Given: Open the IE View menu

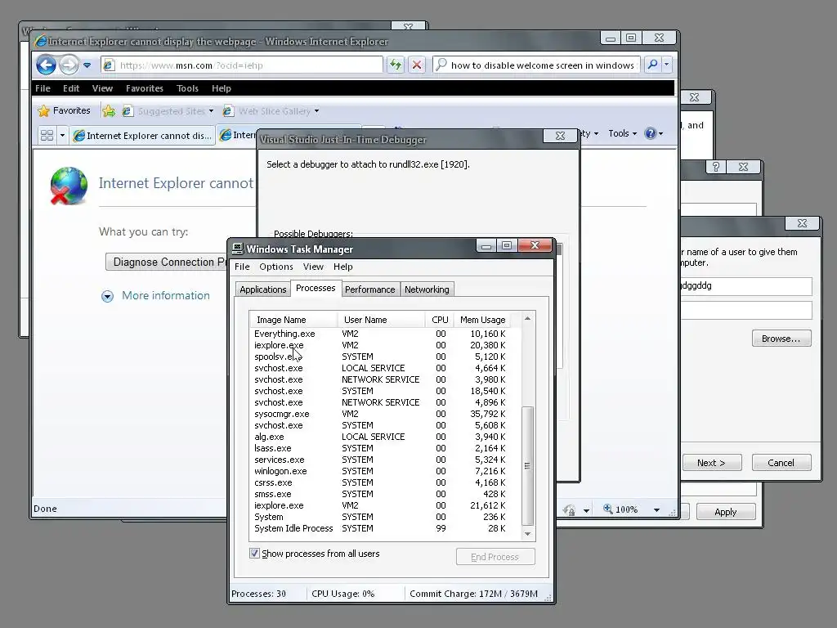Looking at the screenshot, I should click(x=102, y=88).
